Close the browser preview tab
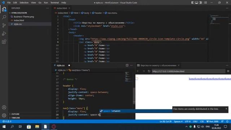Image resolution: width=231 pixels, height=130 pixels. pyautogui.click(x=179, y=65)
